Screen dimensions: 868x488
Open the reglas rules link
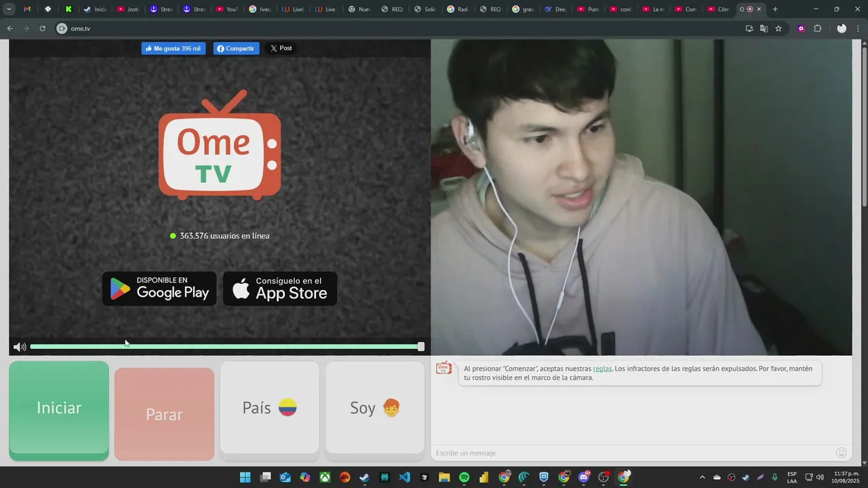pos(602,369)
